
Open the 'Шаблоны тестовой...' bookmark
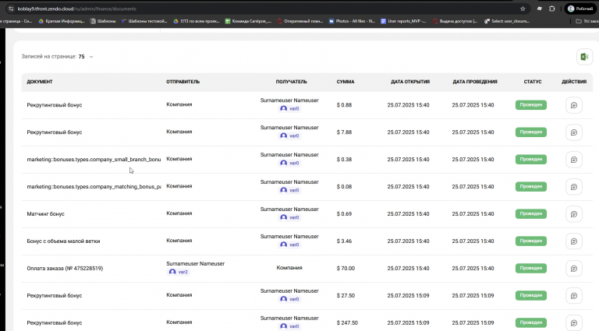point(144,21)
